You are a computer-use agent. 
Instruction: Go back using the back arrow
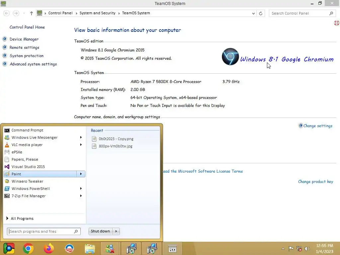coord(7,13)
